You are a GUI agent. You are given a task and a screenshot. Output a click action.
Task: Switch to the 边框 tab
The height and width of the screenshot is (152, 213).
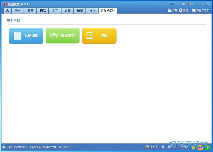tap(67, 11)
